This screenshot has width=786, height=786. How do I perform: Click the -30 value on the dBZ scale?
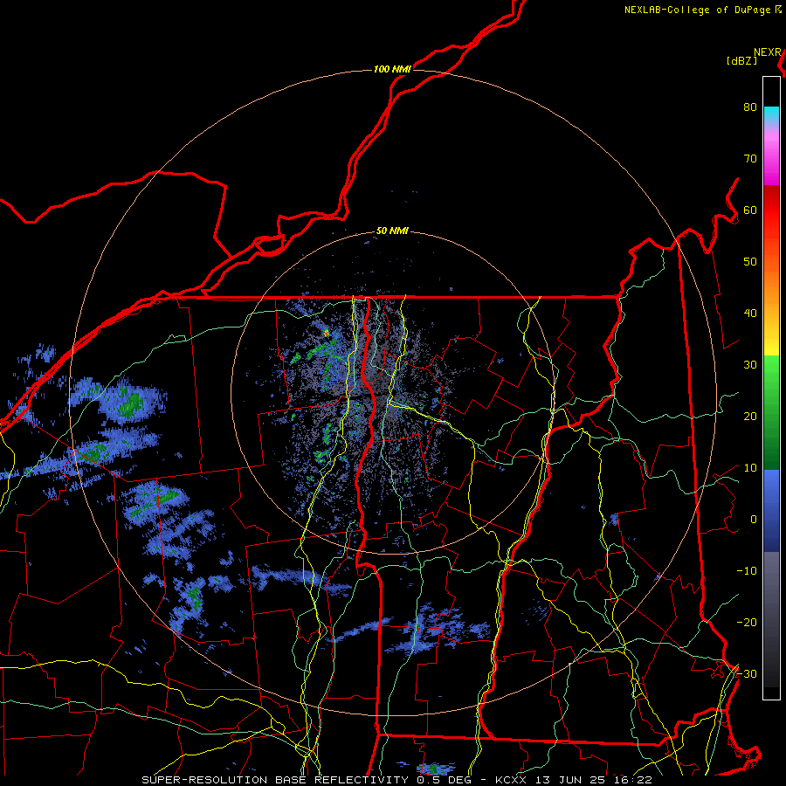747,674
